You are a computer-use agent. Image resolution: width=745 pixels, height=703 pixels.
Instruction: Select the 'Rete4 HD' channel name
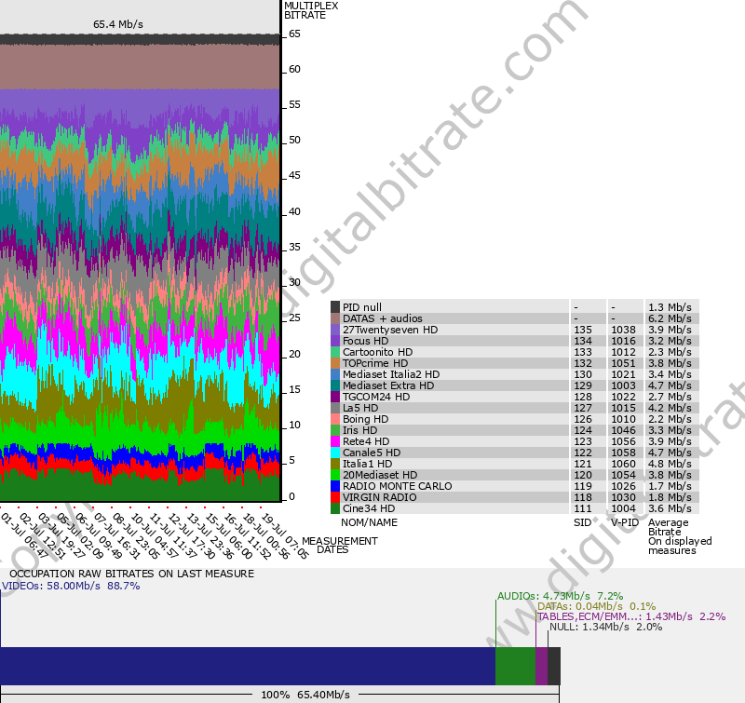pos(366,441)
